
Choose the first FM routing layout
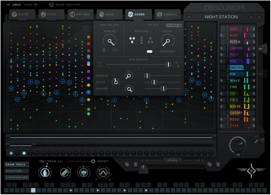[132, 40]
